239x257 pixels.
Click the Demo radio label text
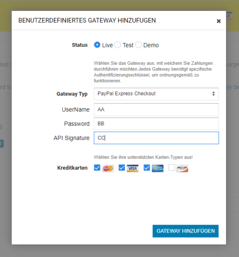click(x=151, y=45)
